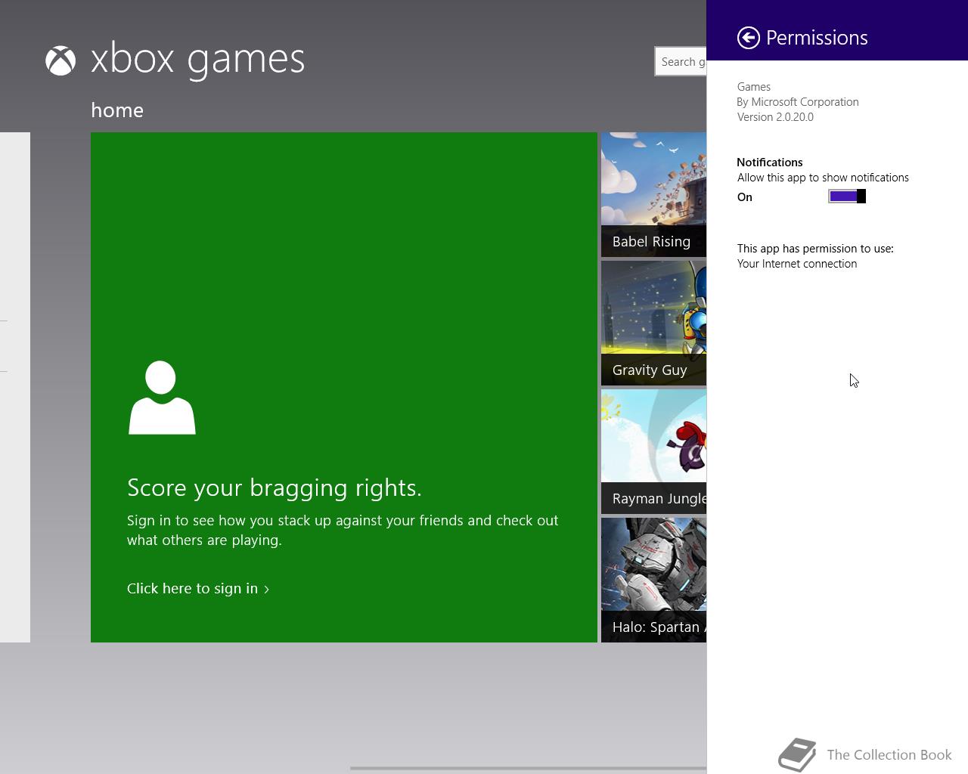Click 'Allow this app to show notifications' label

tap(823, 178)
